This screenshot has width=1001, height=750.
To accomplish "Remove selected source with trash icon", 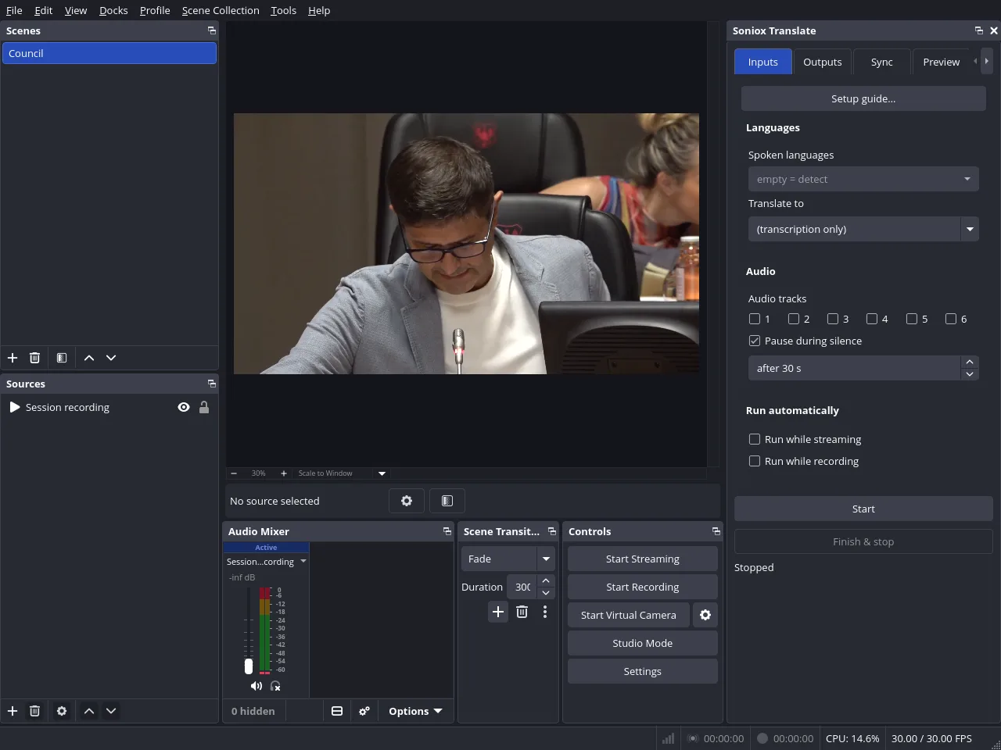I will point(34,711).
